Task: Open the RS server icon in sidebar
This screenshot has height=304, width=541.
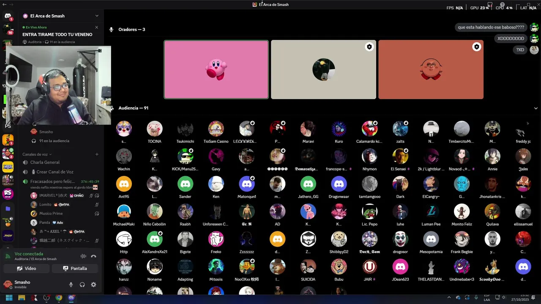Action: [8, 194]
